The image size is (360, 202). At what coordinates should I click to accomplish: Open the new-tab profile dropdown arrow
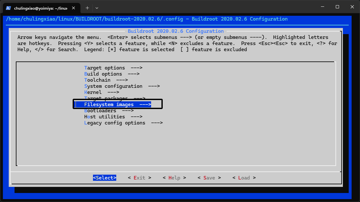coord(97,8)
